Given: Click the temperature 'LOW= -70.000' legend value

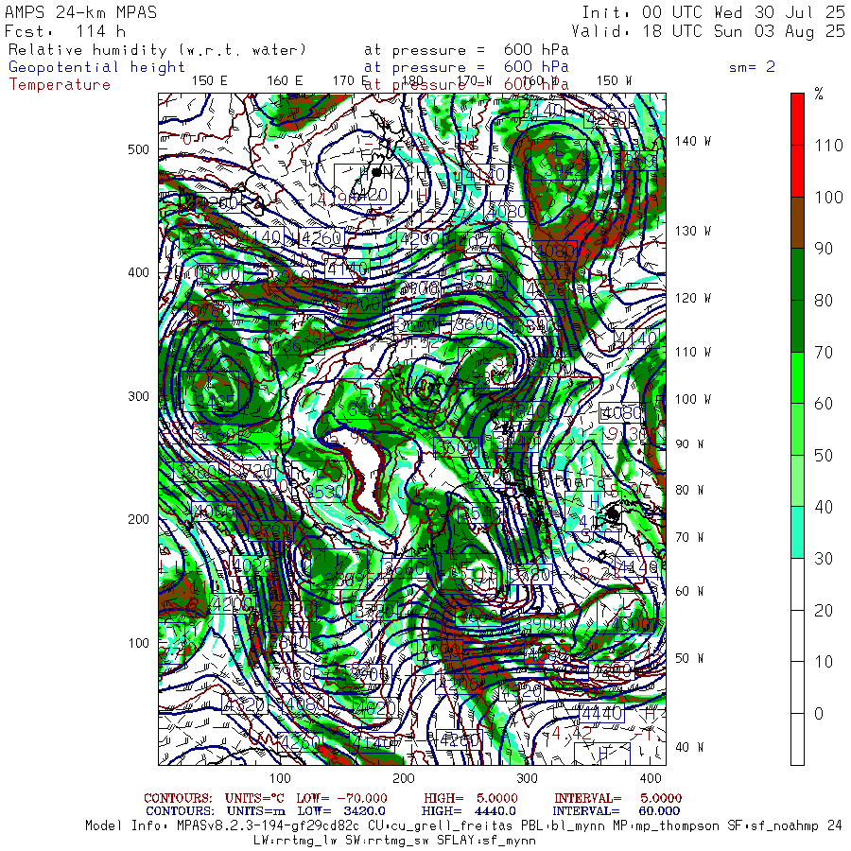Looking at the screenshot, I should [x=341, y=798].
